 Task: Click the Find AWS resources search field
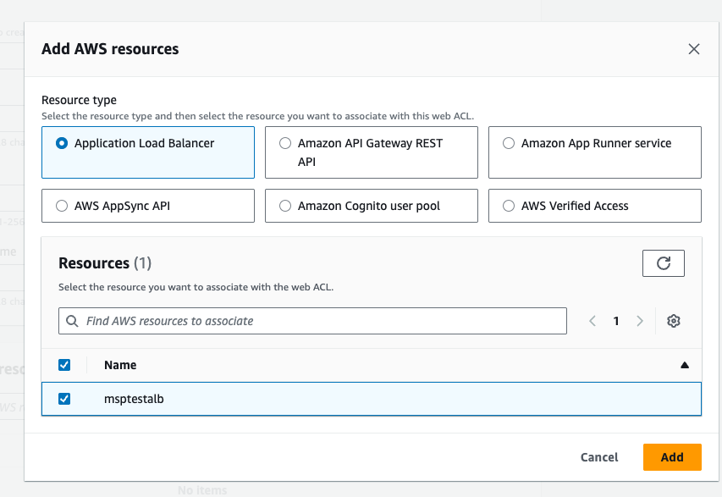[x=312, y=321]
